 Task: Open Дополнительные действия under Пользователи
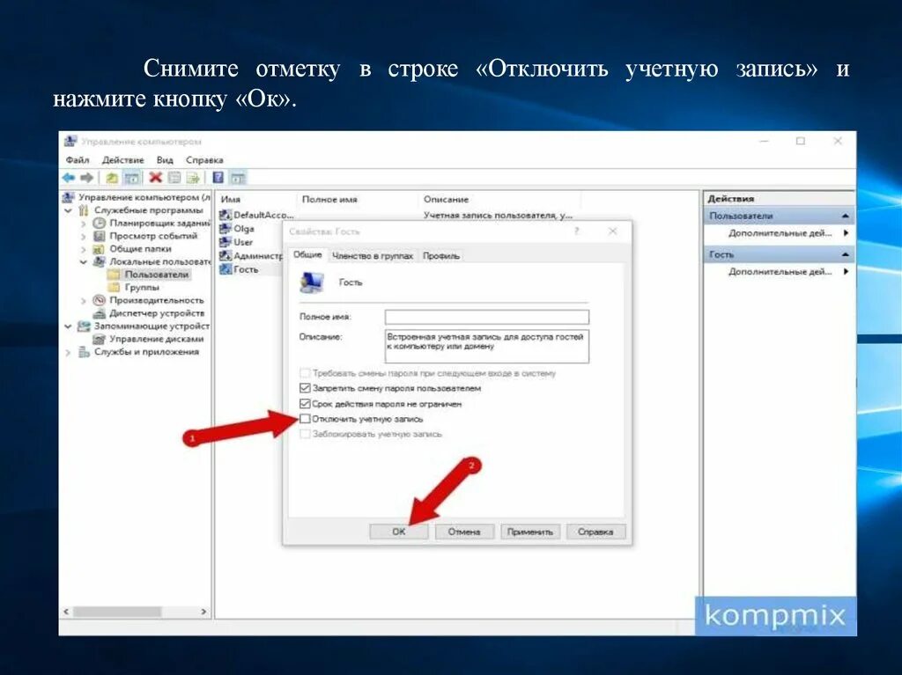click(x=780, y=233)
